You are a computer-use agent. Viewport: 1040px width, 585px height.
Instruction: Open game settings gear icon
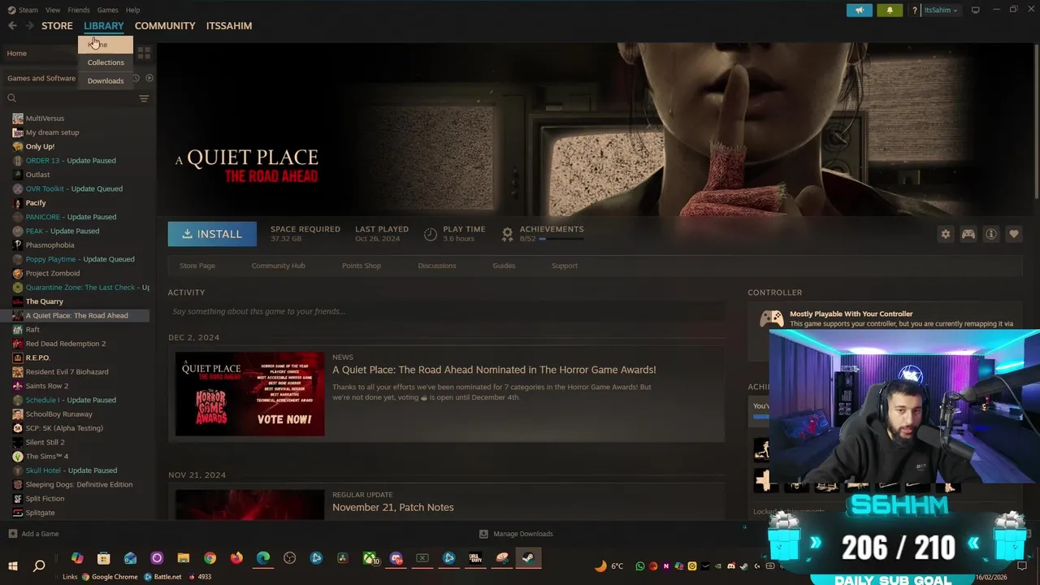coord(945,234)
